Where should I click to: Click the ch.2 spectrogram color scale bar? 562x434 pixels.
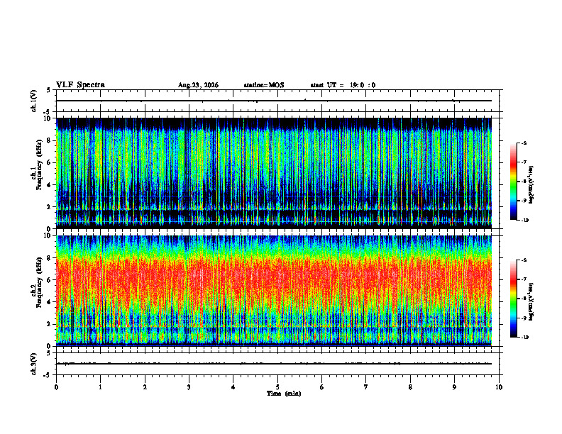pyautogui.click(x=513, y=299)
